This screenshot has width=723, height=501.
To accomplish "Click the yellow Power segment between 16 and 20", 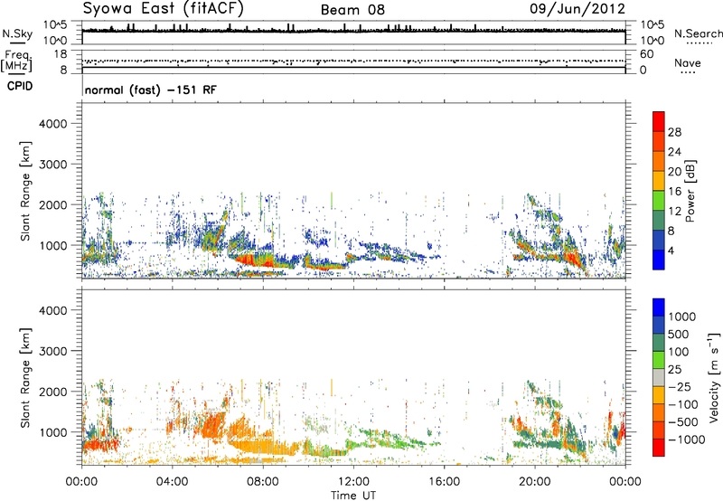I will [x=659, y=181].
